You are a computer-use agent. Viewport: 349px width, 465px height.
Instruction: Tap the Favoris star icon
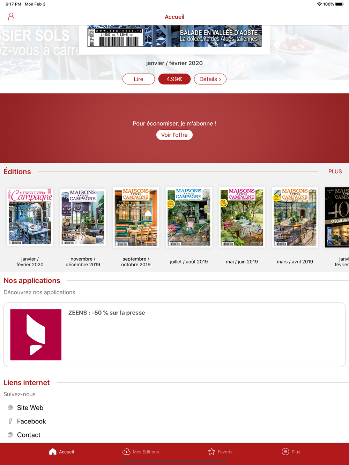(x=211, y=452)
